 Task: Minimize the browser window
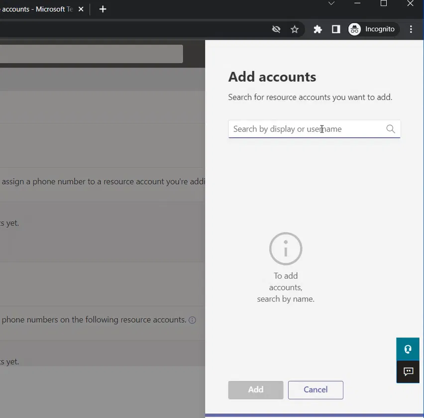pos(357,3)
